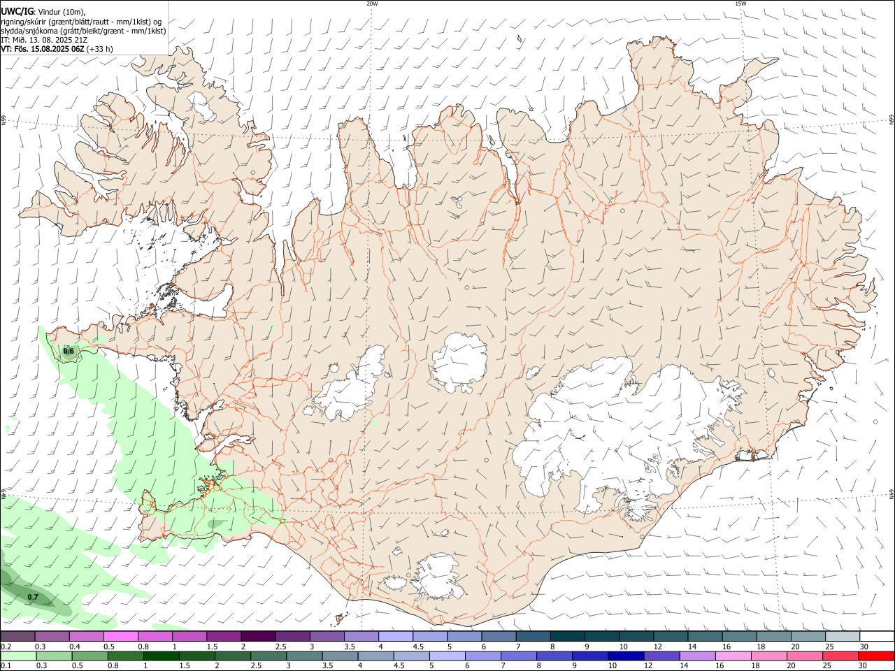This screenshot has width=895, height=671.
Task: Pick the darkest green 1 mm rain swatch
Action: point(161,656)
